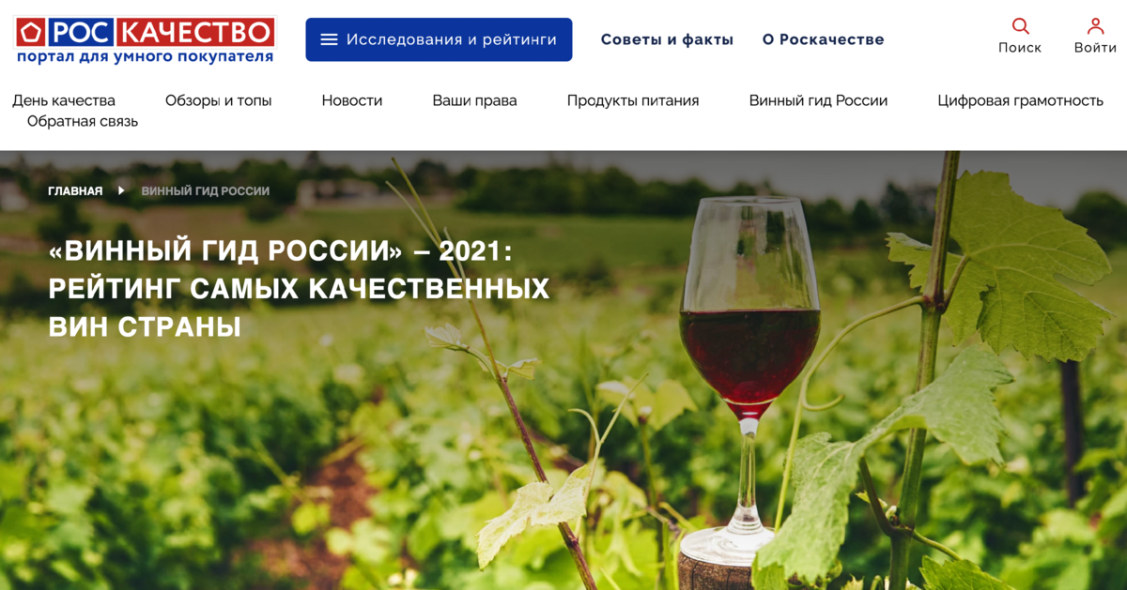Click the wine glass hero image
This screenshot has width=1127, height=590.
[747, 375]
